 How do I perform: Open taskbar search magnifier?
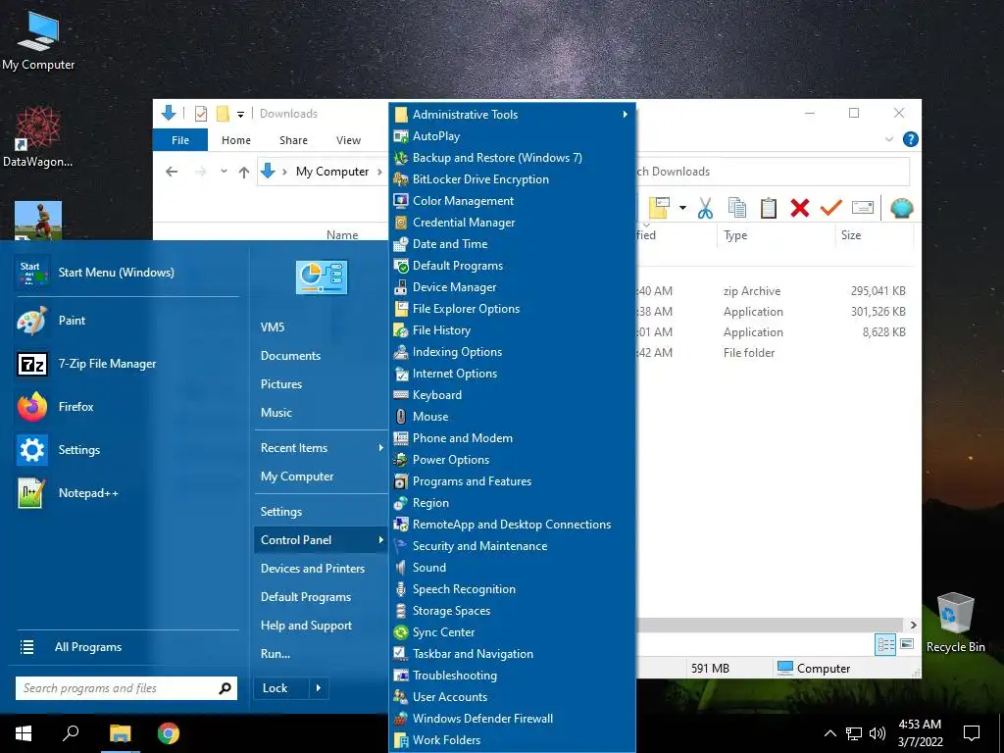pyautogui.click(x=71, y=733)
